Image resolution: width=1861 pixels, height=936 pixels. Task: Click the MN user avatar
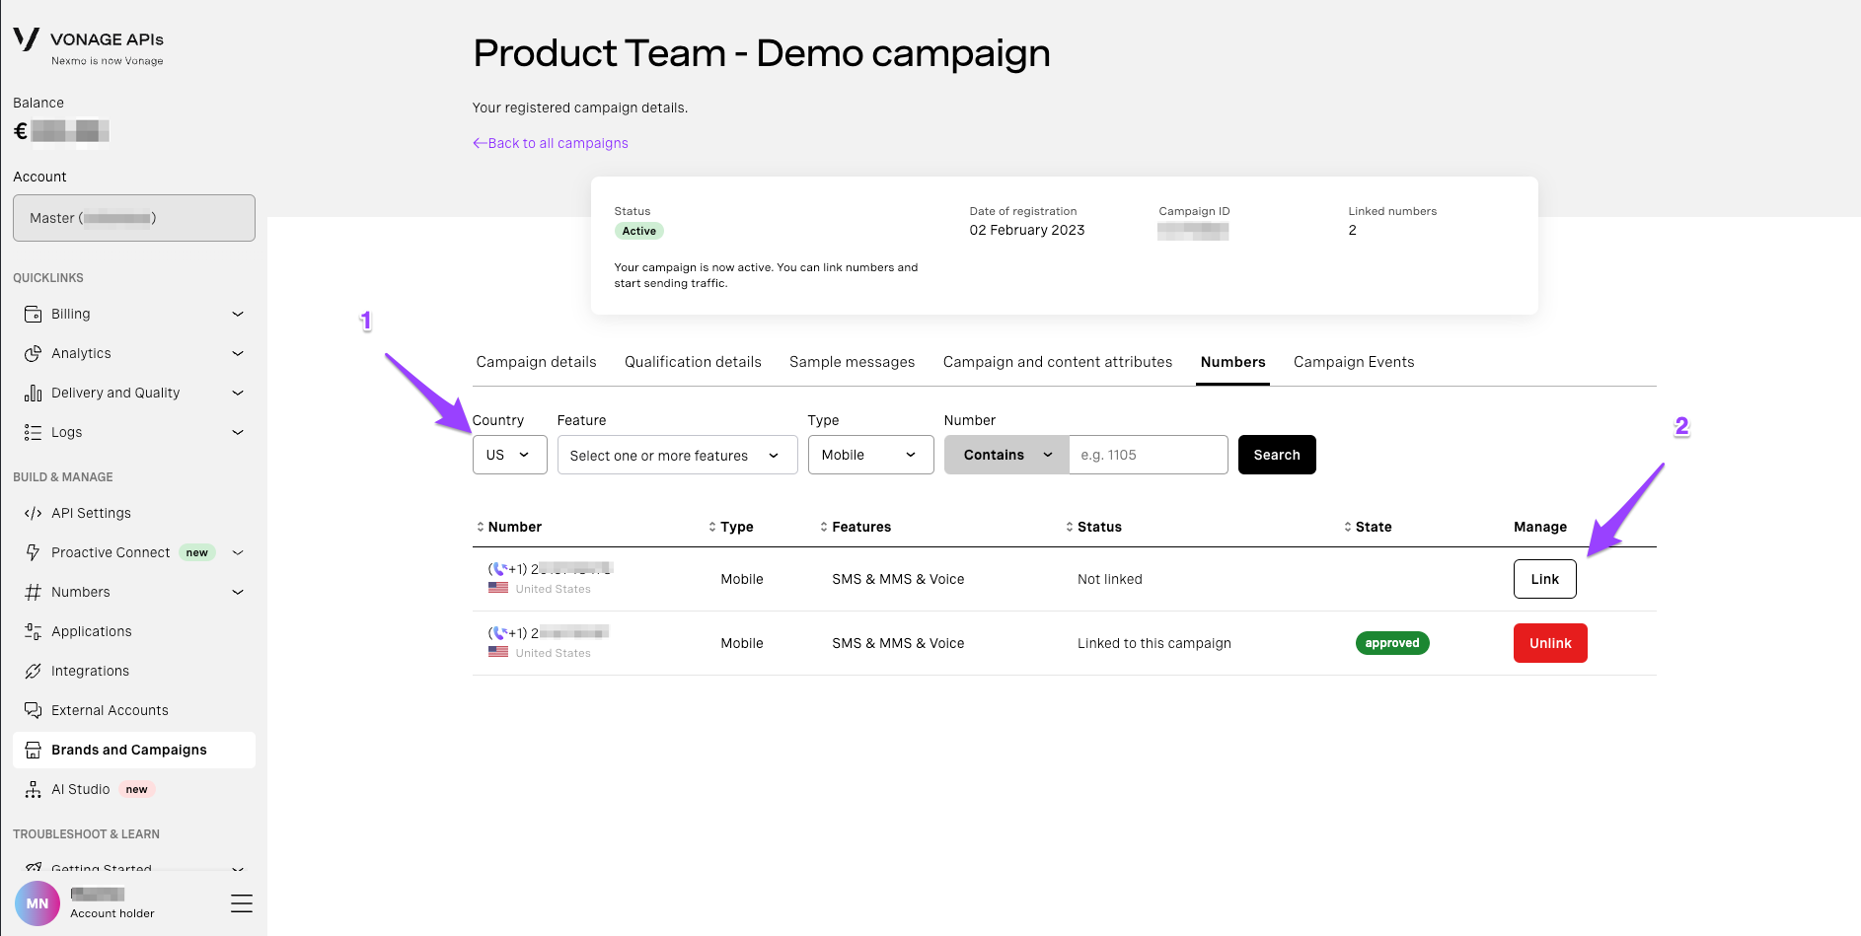pyautogui.click(x=37, y=903)
